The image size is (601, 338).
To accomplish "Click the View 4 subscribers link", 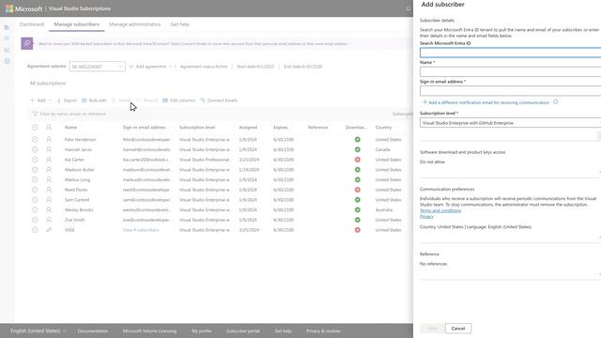I will 141,230.
